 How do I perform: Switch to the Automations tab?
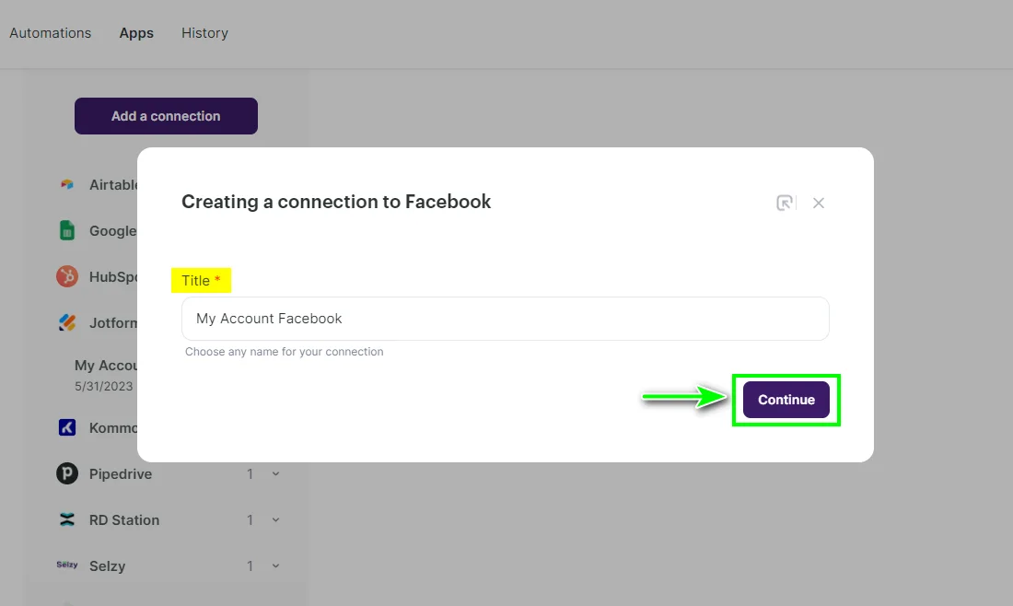51,32
